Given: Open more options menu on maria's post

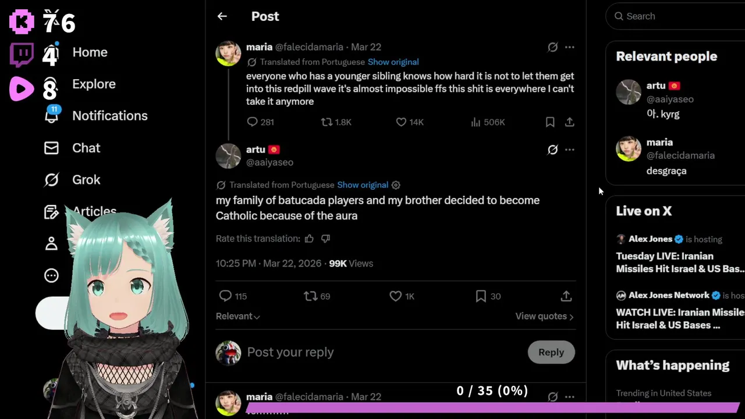Looking at the screenshot, I should point(570,47).
